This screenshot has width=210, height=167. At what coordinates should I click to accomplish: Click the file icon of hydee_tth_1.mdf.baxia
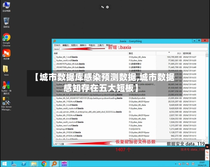(55, 57)
